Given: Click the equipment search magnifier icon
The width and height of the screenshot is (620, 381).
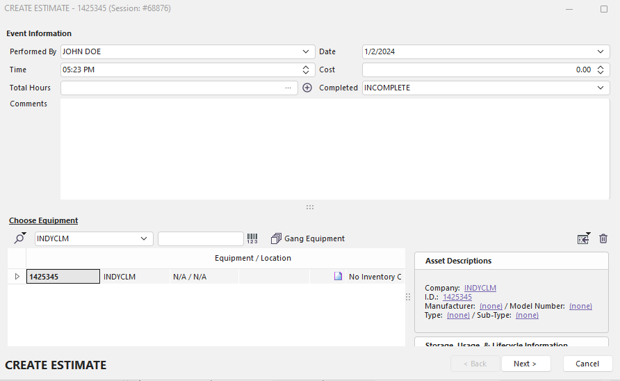Looking at the screenshot, I should pyautogui.click(x=19, y=238).
